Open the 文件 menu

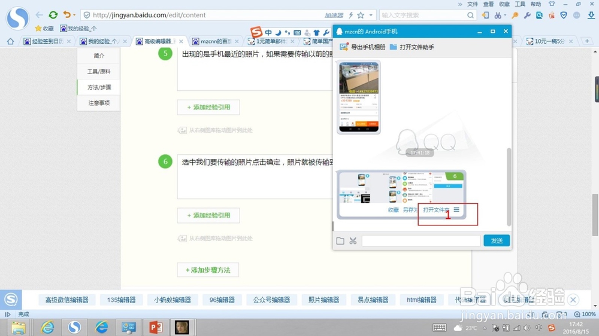tap(473, 4)
